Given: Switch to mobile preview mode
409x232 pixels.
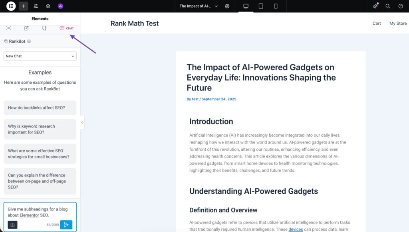Looking at the screenshot, I should pos(276,6).
